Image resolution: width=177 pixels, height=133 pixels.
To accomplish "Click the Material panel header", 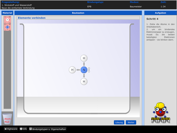I will tap(7, 13).
